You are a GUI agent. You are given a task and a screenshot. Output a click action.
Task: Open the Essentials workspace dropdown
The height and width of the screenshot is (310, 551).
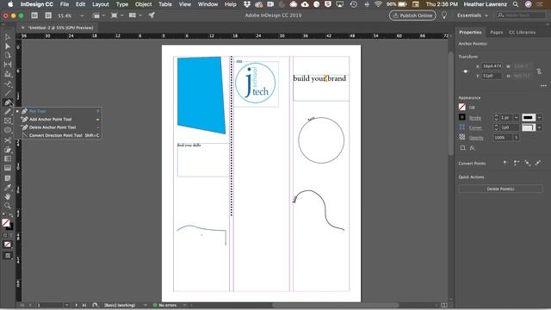coord(473,15)
